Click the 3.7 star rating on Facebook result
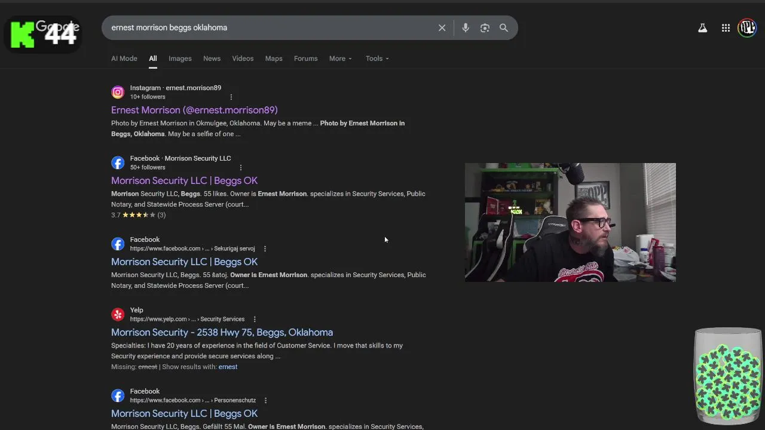The image size is (765, 430). (x=138, y=215)
